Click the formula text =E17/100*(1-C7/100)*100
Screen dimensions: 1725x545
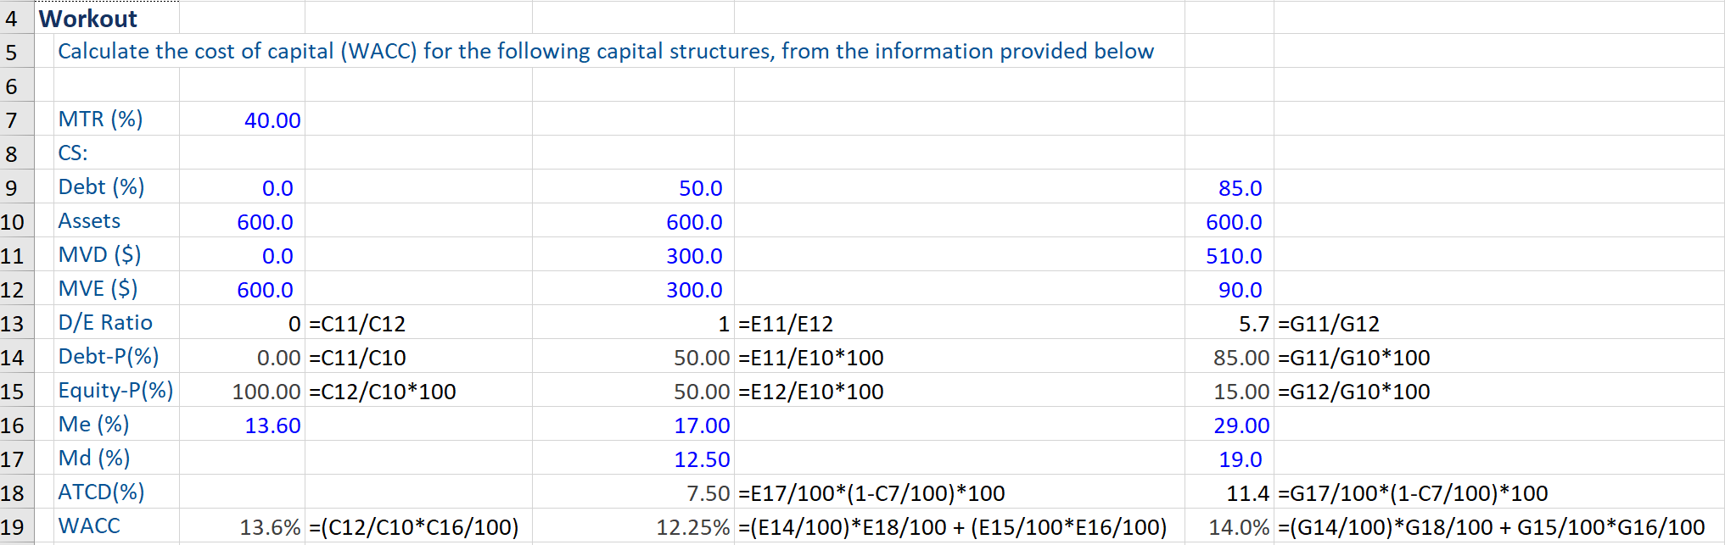[x=871, y=493]
